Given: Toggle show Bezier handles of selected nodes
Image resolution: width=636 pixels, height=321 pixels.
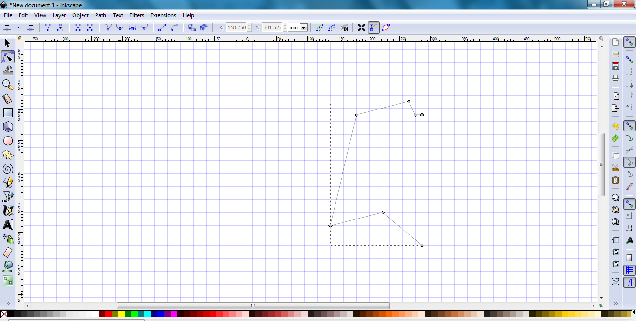Looking at the screenshot, I should tap(374, 27).
